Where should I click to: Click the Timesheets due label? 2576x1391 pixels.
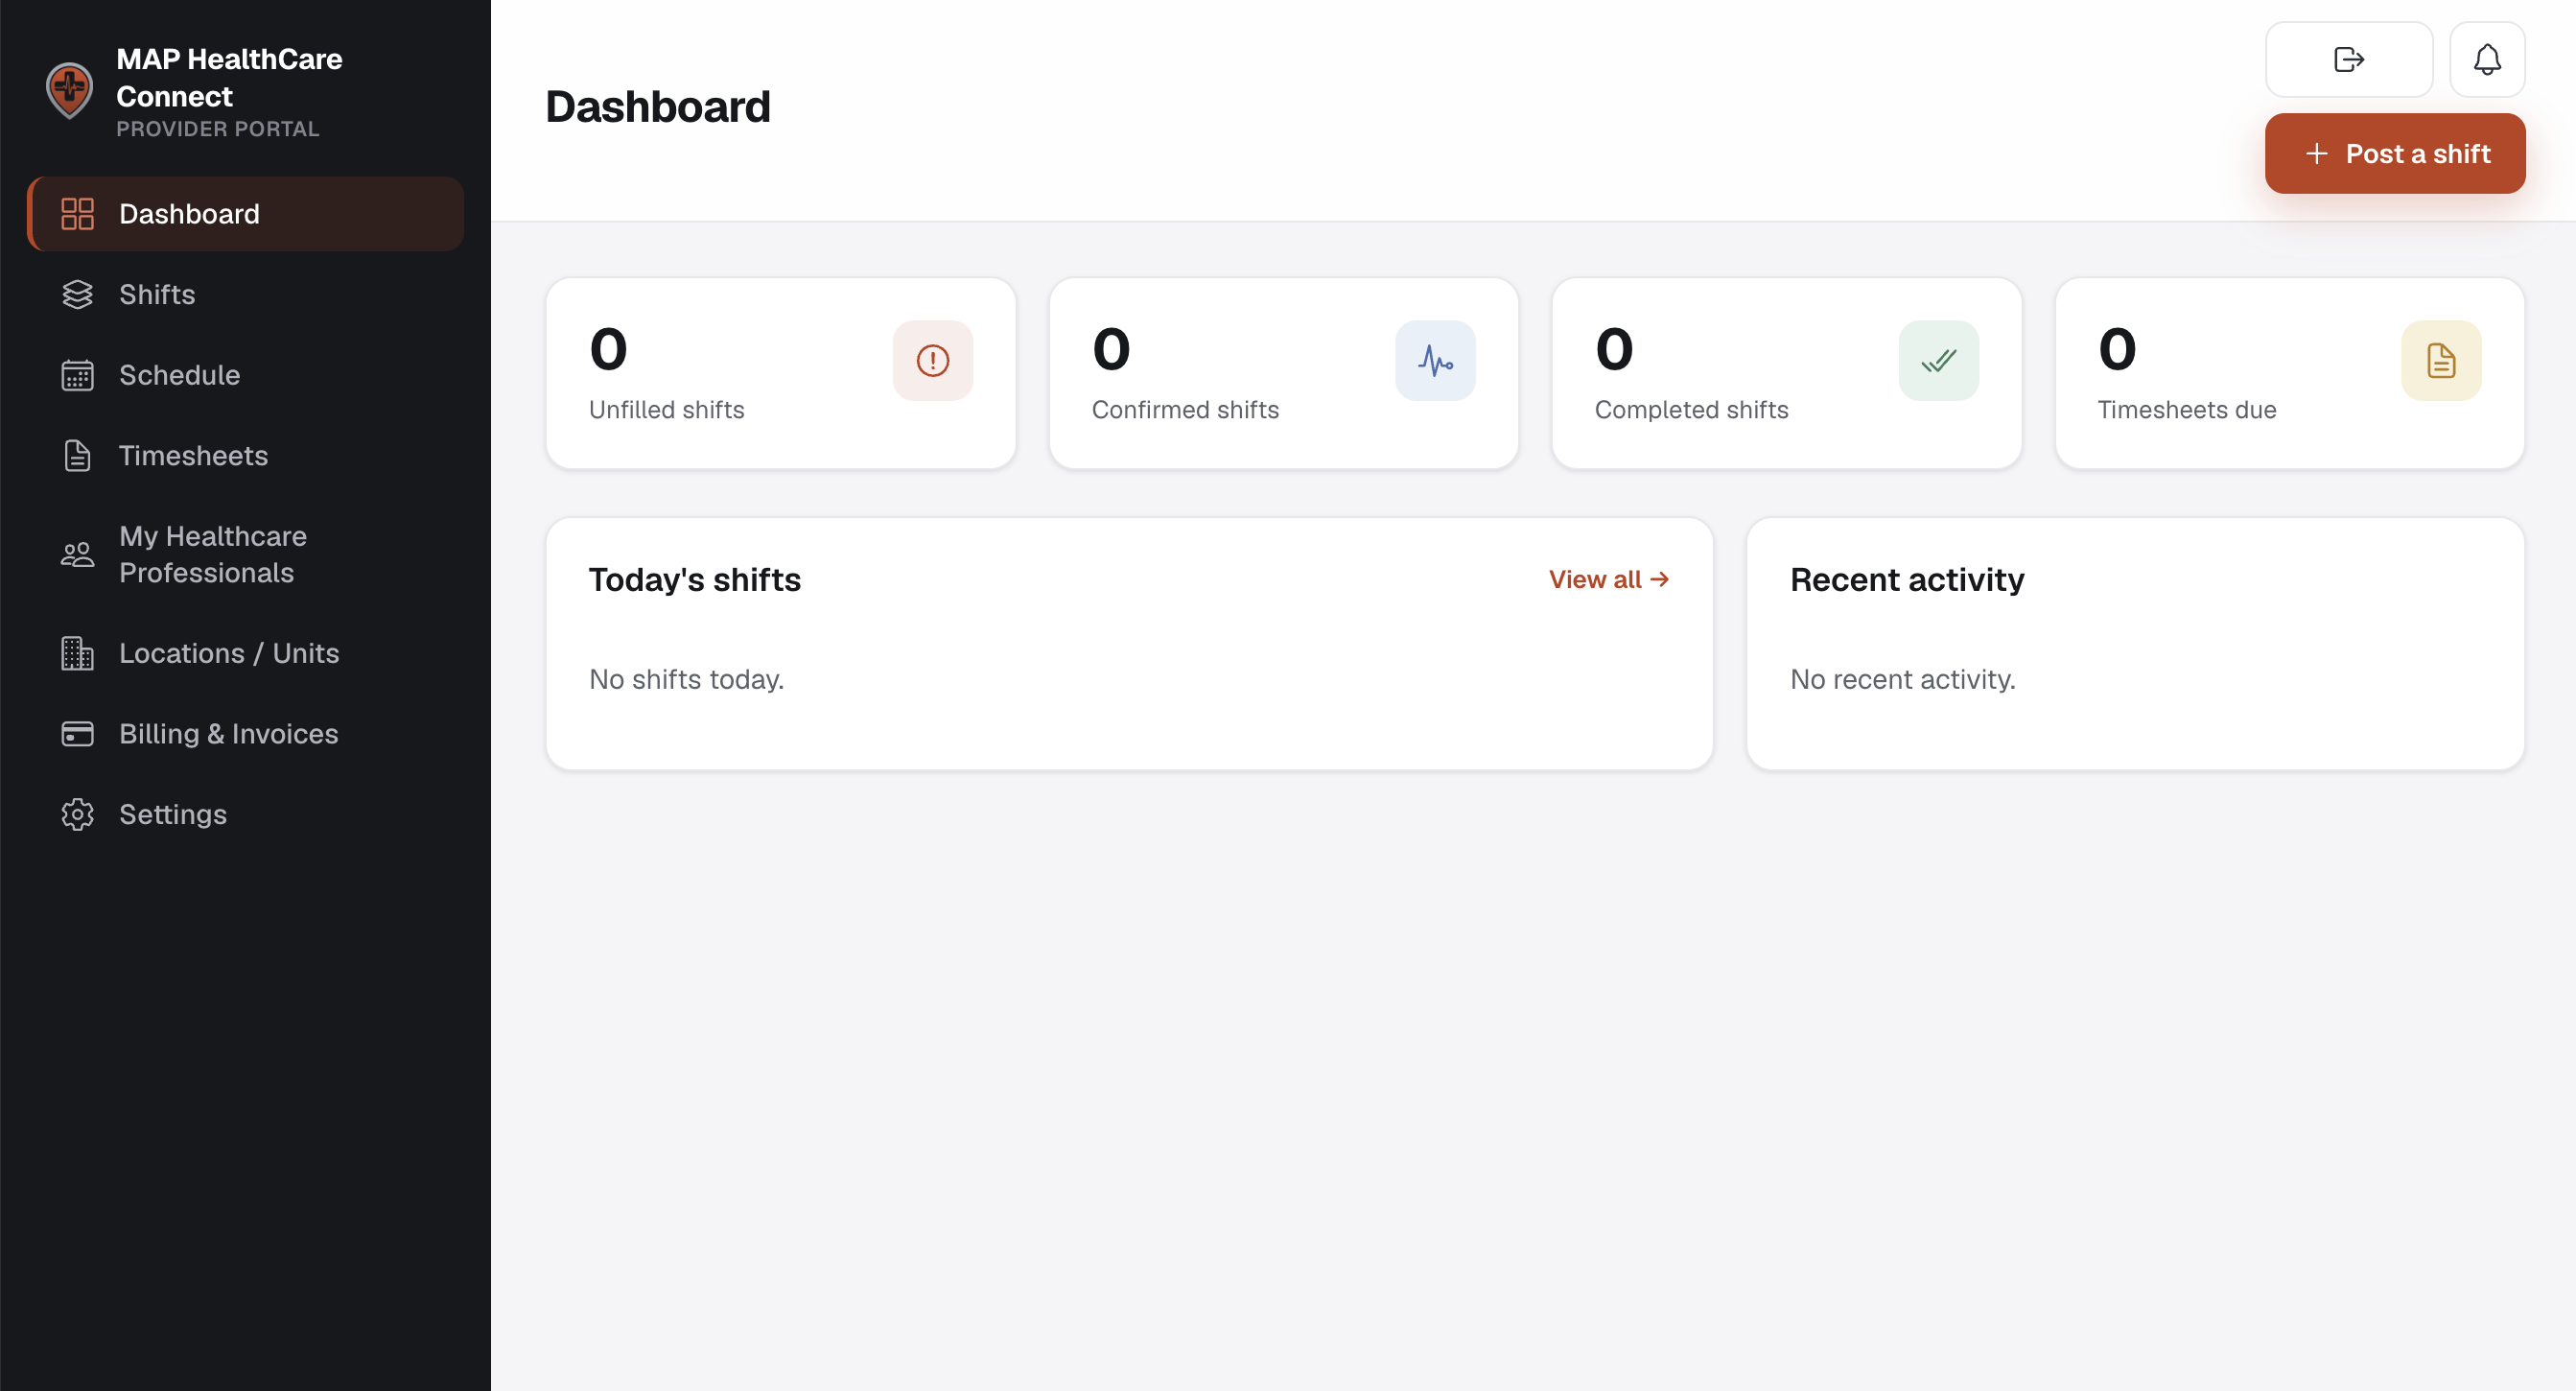(2186, 410)
